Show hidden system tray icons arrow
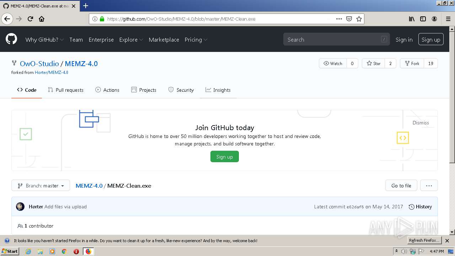The image size is (455, 256). coord(397,251)
